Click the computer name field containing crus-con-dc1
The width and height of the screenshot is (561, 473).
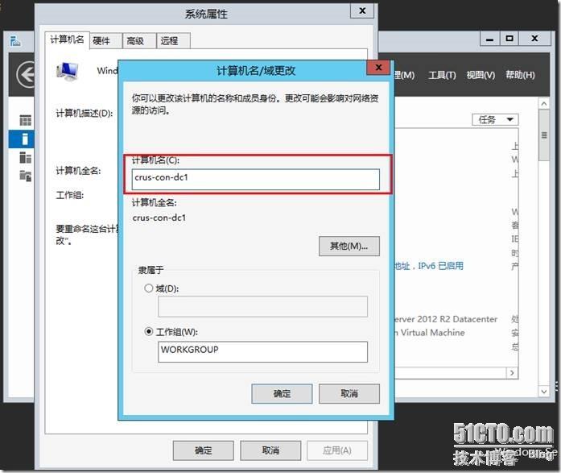tap(255, 180)
